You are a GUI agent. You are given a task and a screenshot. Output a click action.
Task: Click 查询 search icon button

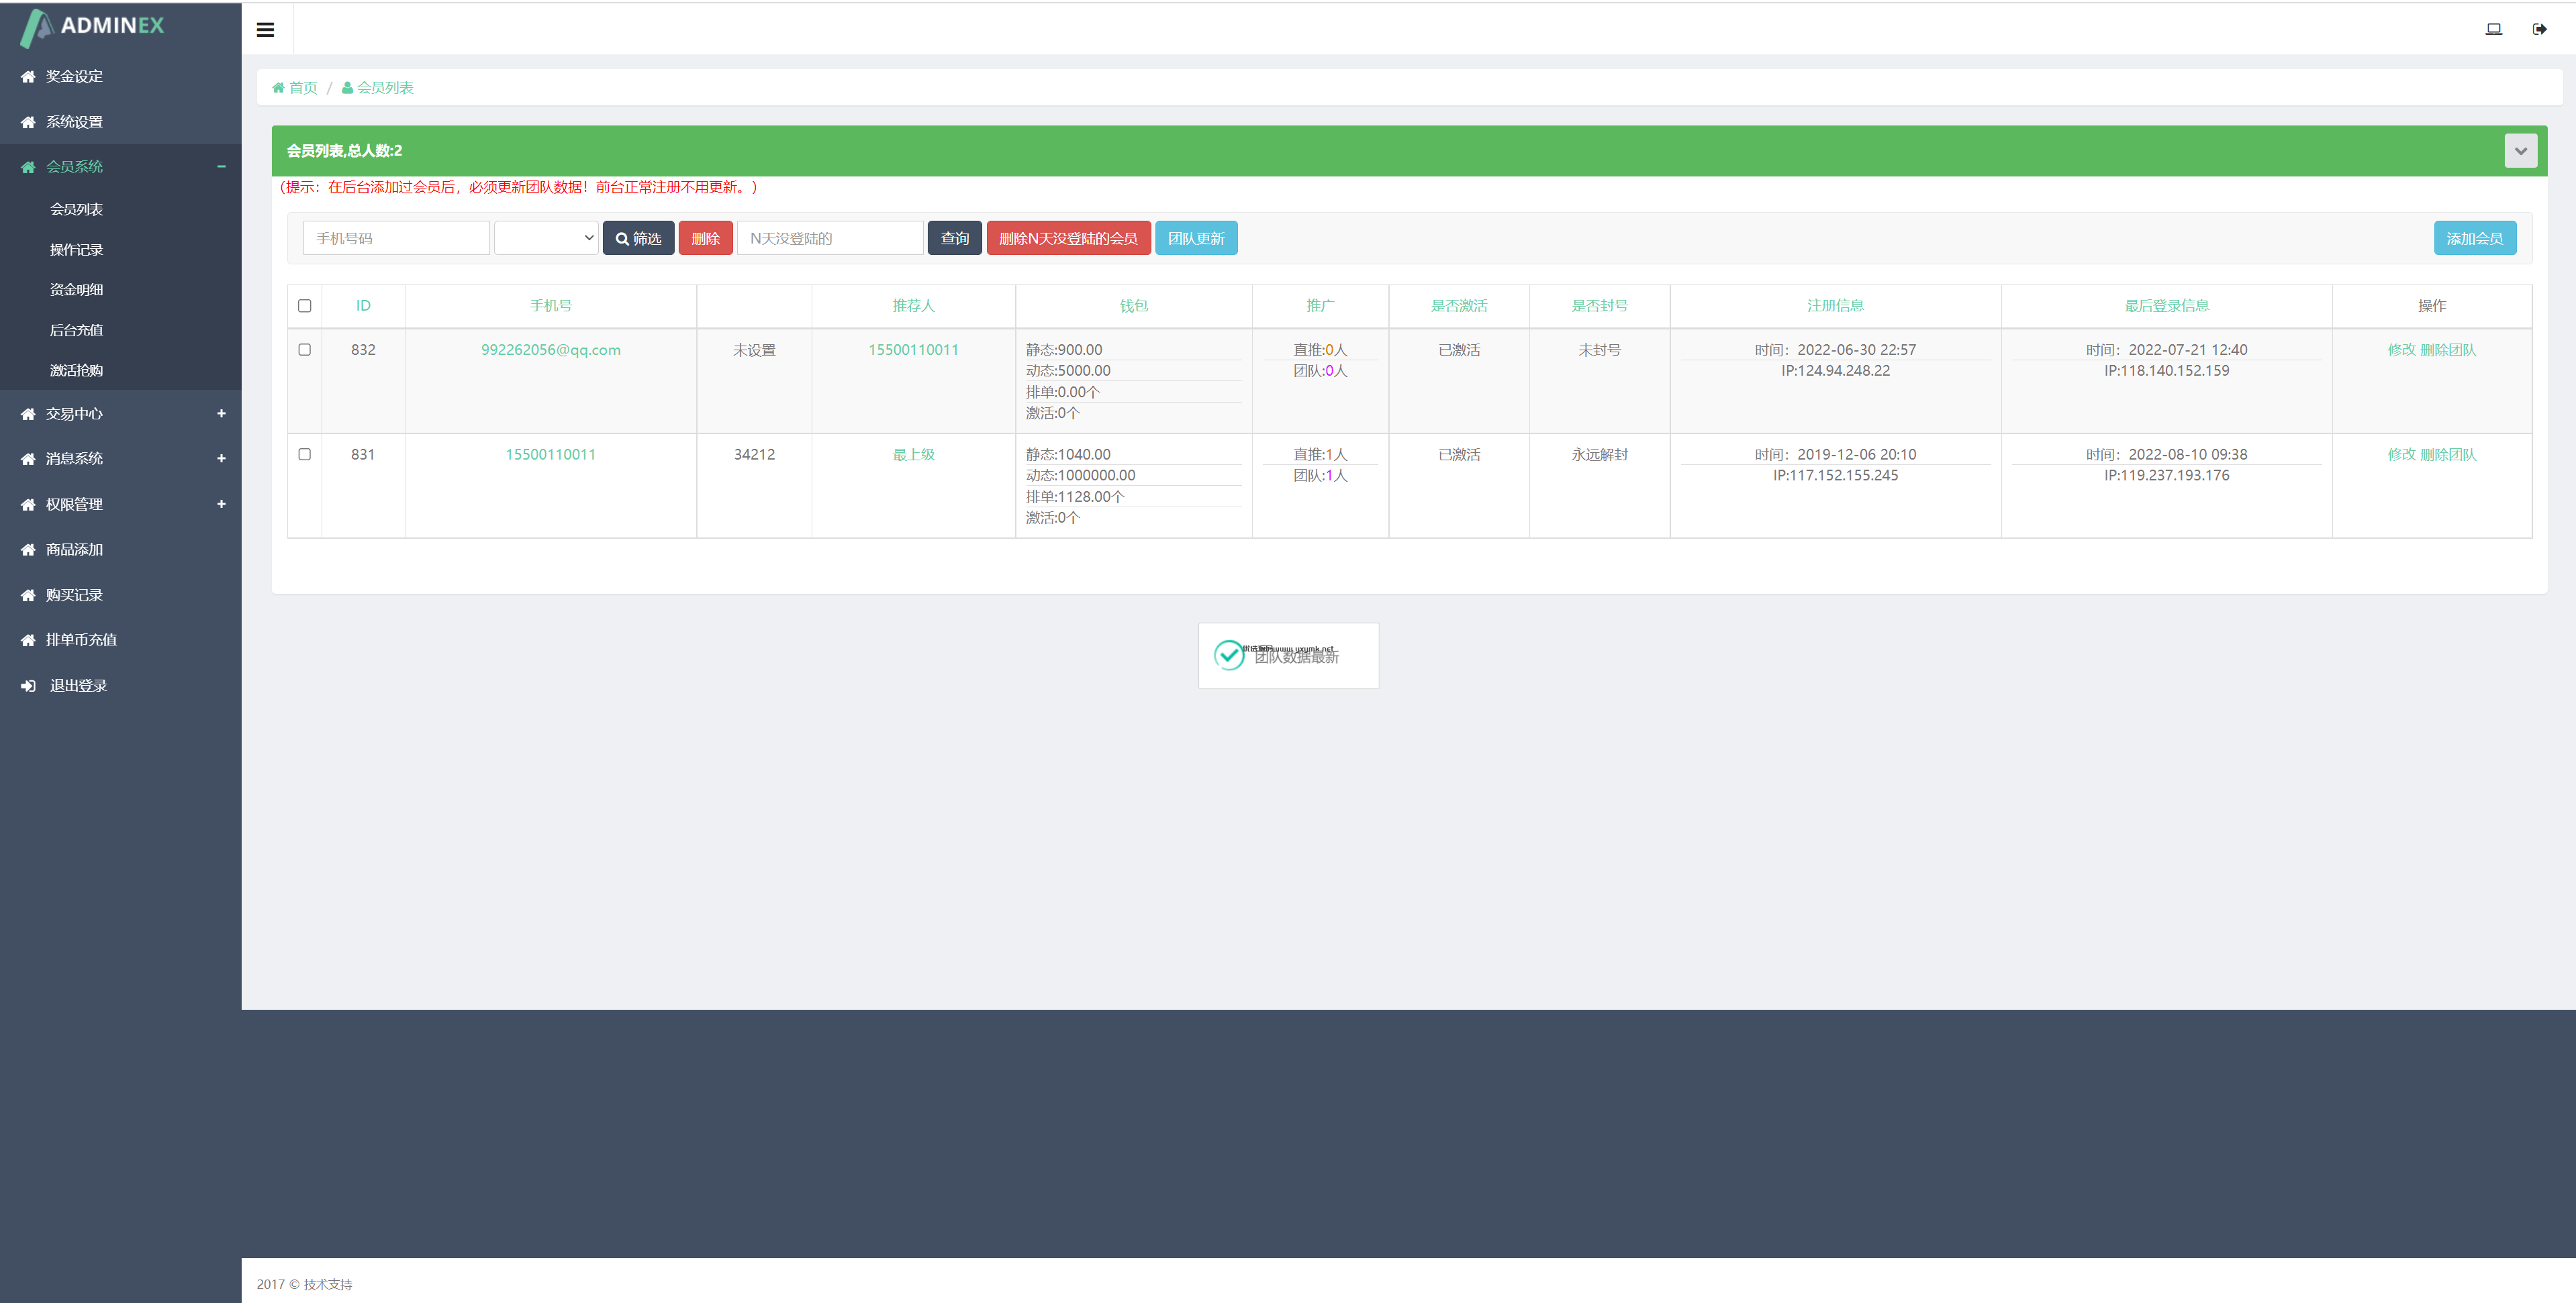click(x=955, y=238)
